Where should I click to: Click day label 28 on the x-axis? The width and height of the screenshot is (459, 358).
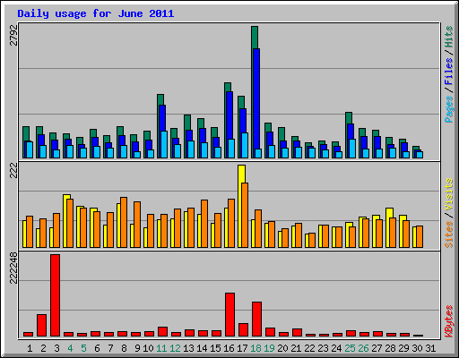[x=390, y=348]
